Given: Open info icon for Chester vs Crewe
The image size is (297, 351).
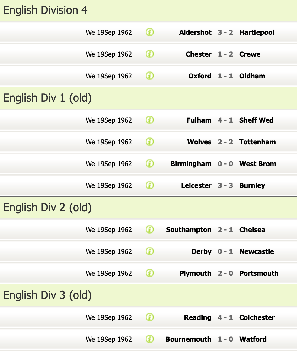Looking at the screenshot, I should click(150, 54).
